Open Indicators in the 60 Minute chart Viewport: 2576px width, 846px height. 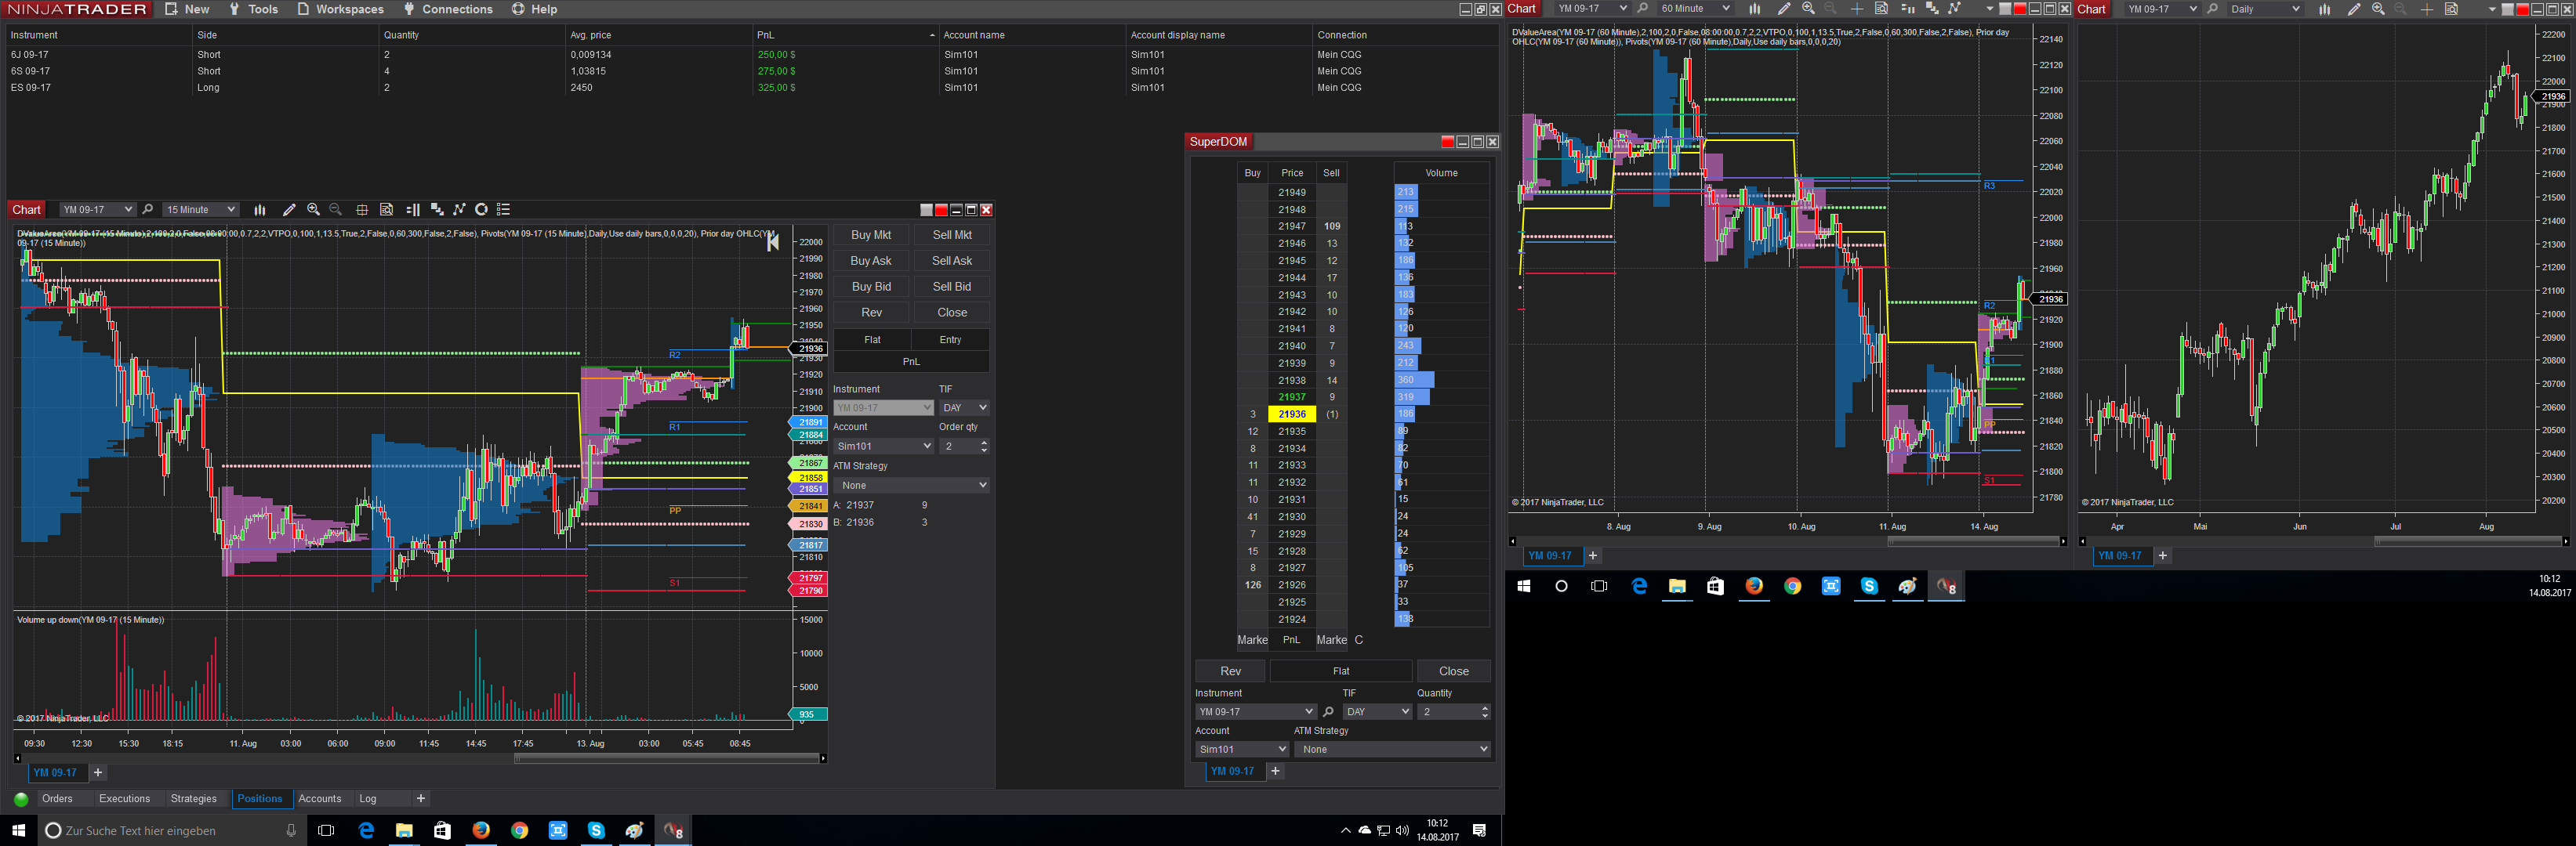pos(1932,9)
